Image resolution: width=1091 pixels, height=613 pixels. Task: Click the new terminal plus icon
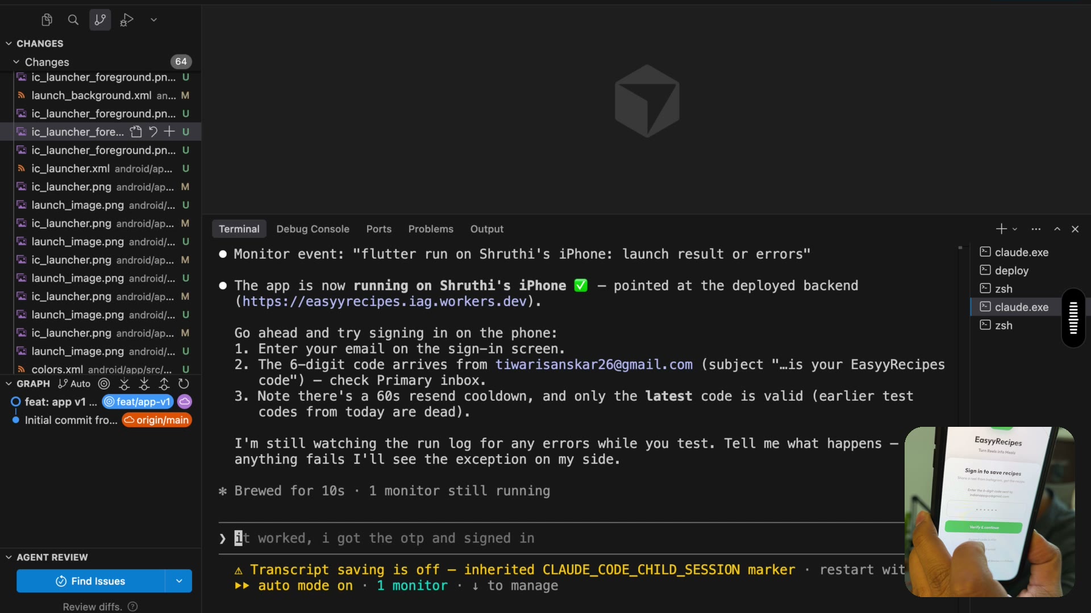coord(1001,229)
